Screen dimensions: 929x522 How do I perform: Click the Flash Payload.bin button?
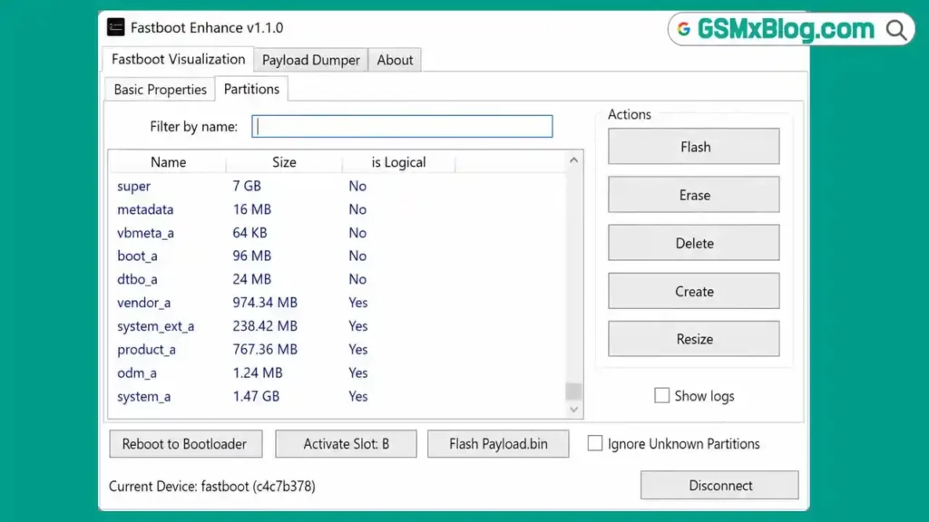pyautogui.click(x=498, y=444)
